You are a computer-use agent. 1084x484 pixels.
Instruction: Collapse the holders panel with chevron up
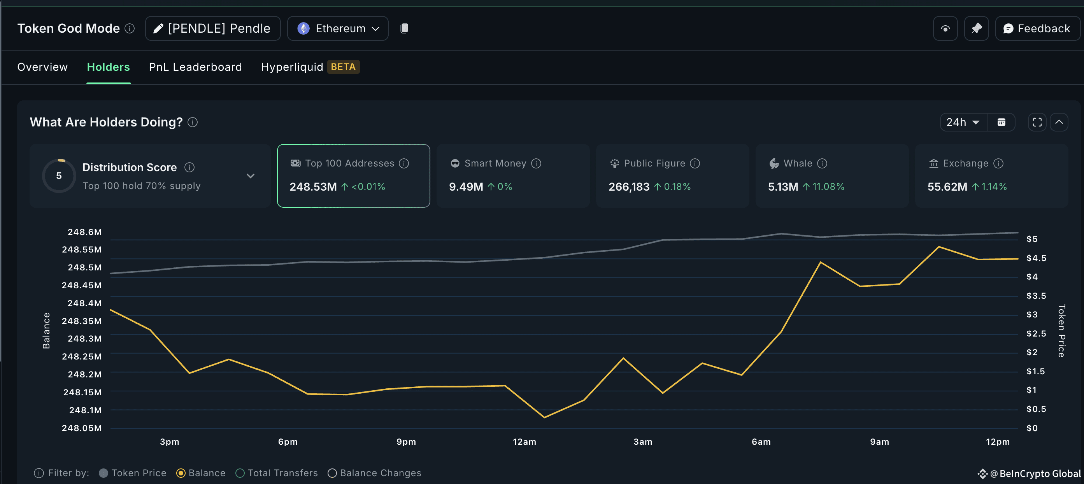tap(1059, 123)
